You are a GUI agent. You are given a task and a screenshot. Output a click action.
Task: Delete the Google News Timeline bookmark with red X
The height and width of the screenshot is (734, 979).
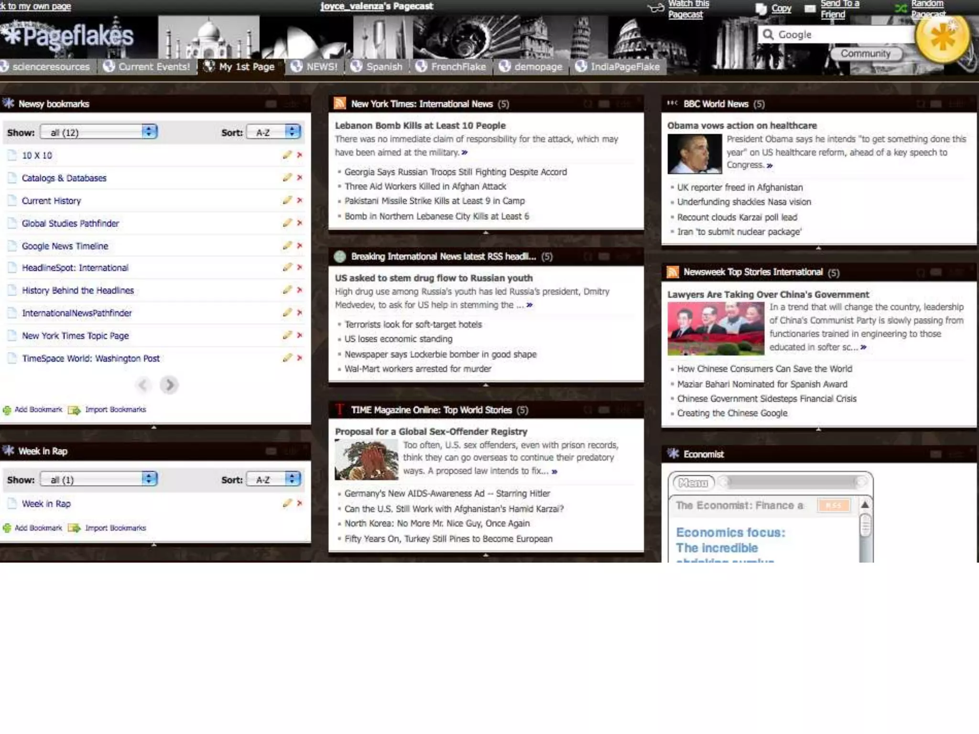tap(300, 246)
